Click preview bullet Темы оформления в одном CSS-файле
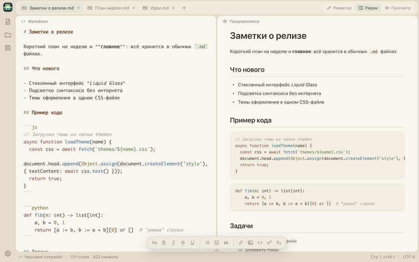This screenshot has height=262, width=419. [x=281, y=102]
